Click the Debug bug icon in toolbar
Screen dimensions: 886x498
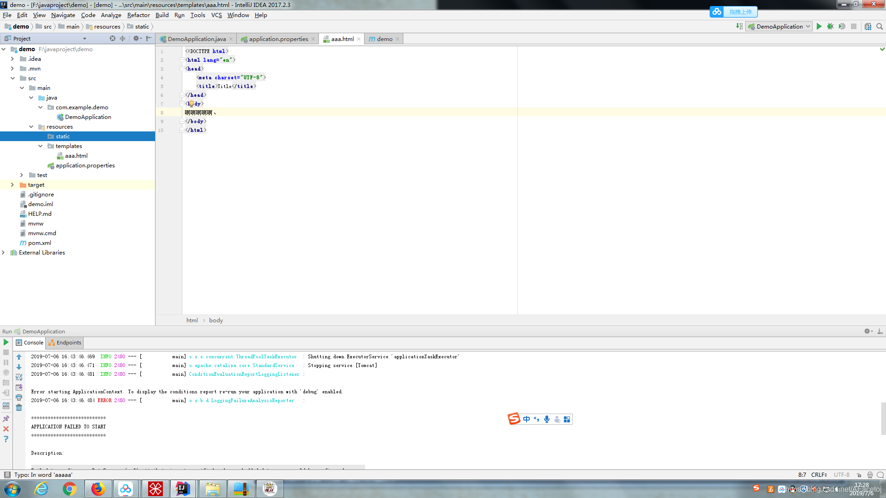tap(830, 26)
